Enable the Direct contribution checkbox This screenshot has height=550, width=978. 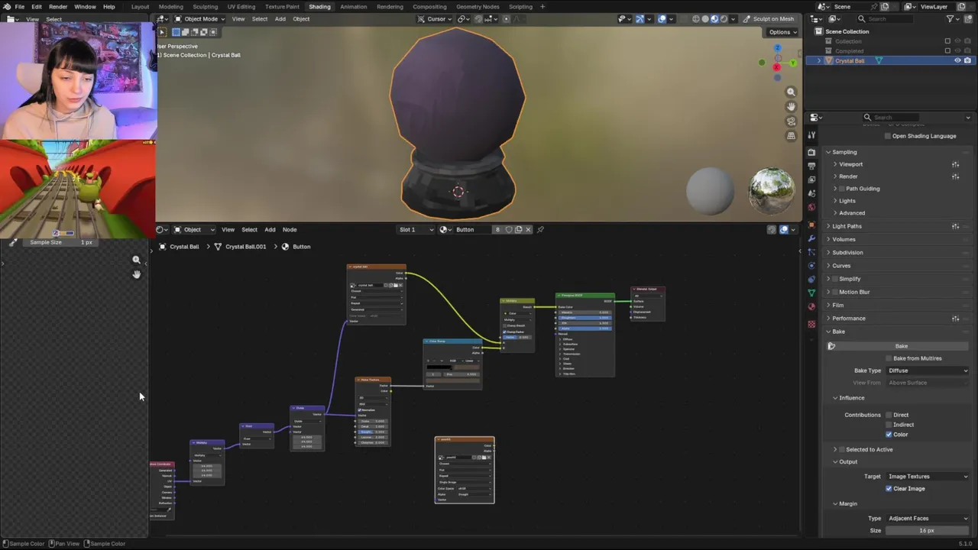[889, 415]
